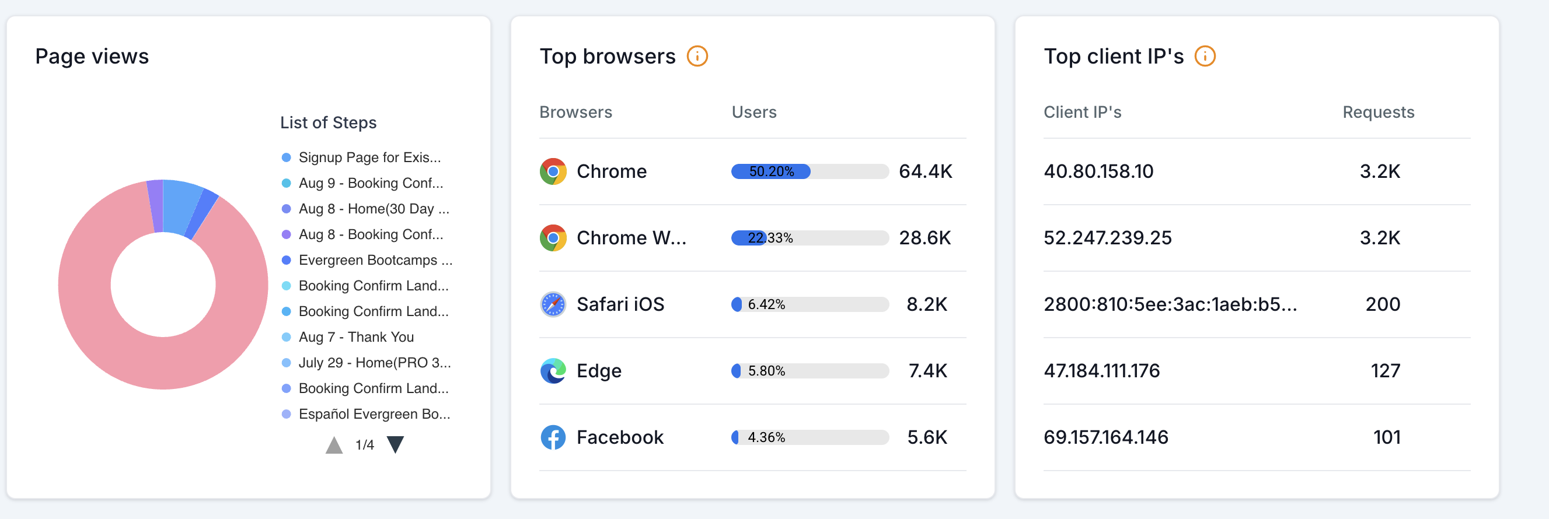Toggle 'Evergreen Bootcamps' legend entry

[375, 260]
